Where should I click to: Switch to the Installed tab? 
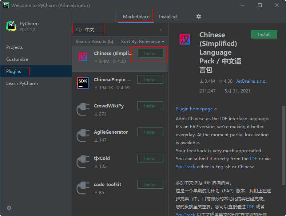[x=168, y=17]
